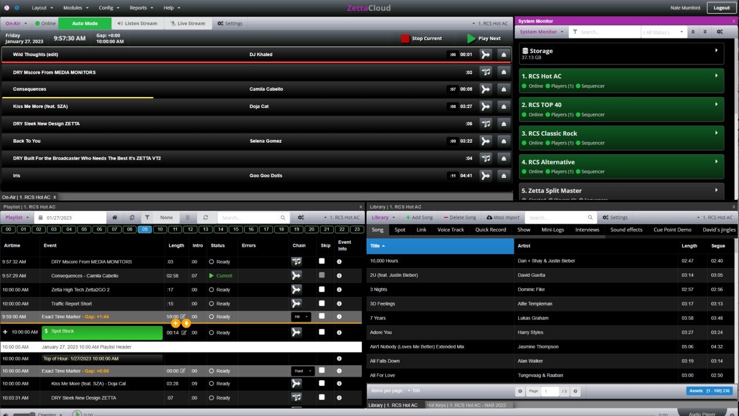Expand 2. RCS TOP 40 station details
Viewport: 739px width, 416px height.
tap(716, 104)
